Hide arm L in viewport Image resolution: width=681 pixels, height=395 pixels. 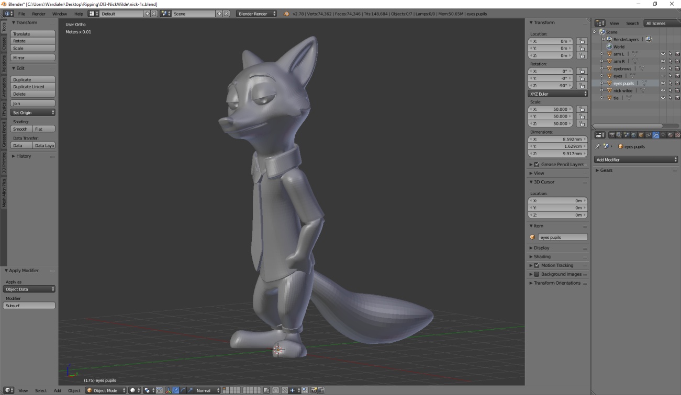pyautogui.click(x=663, y=54)
